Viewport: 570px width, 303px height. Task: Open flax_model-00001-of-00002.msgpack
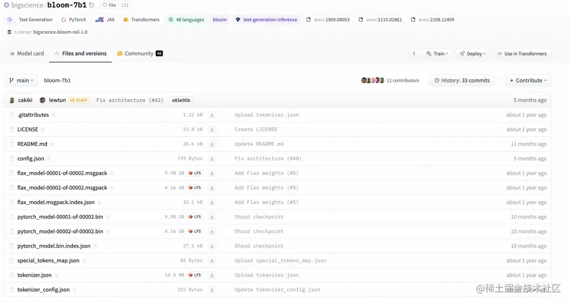62,173
